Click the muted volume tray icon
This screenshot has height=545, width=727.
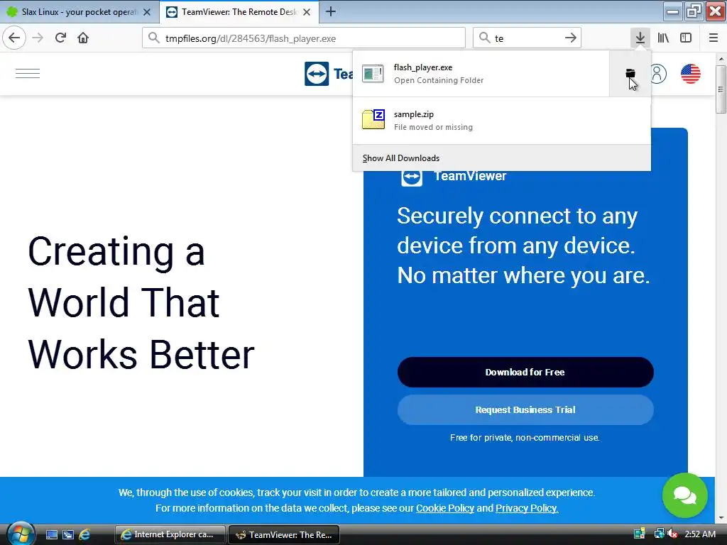click(x=672, y=534)
